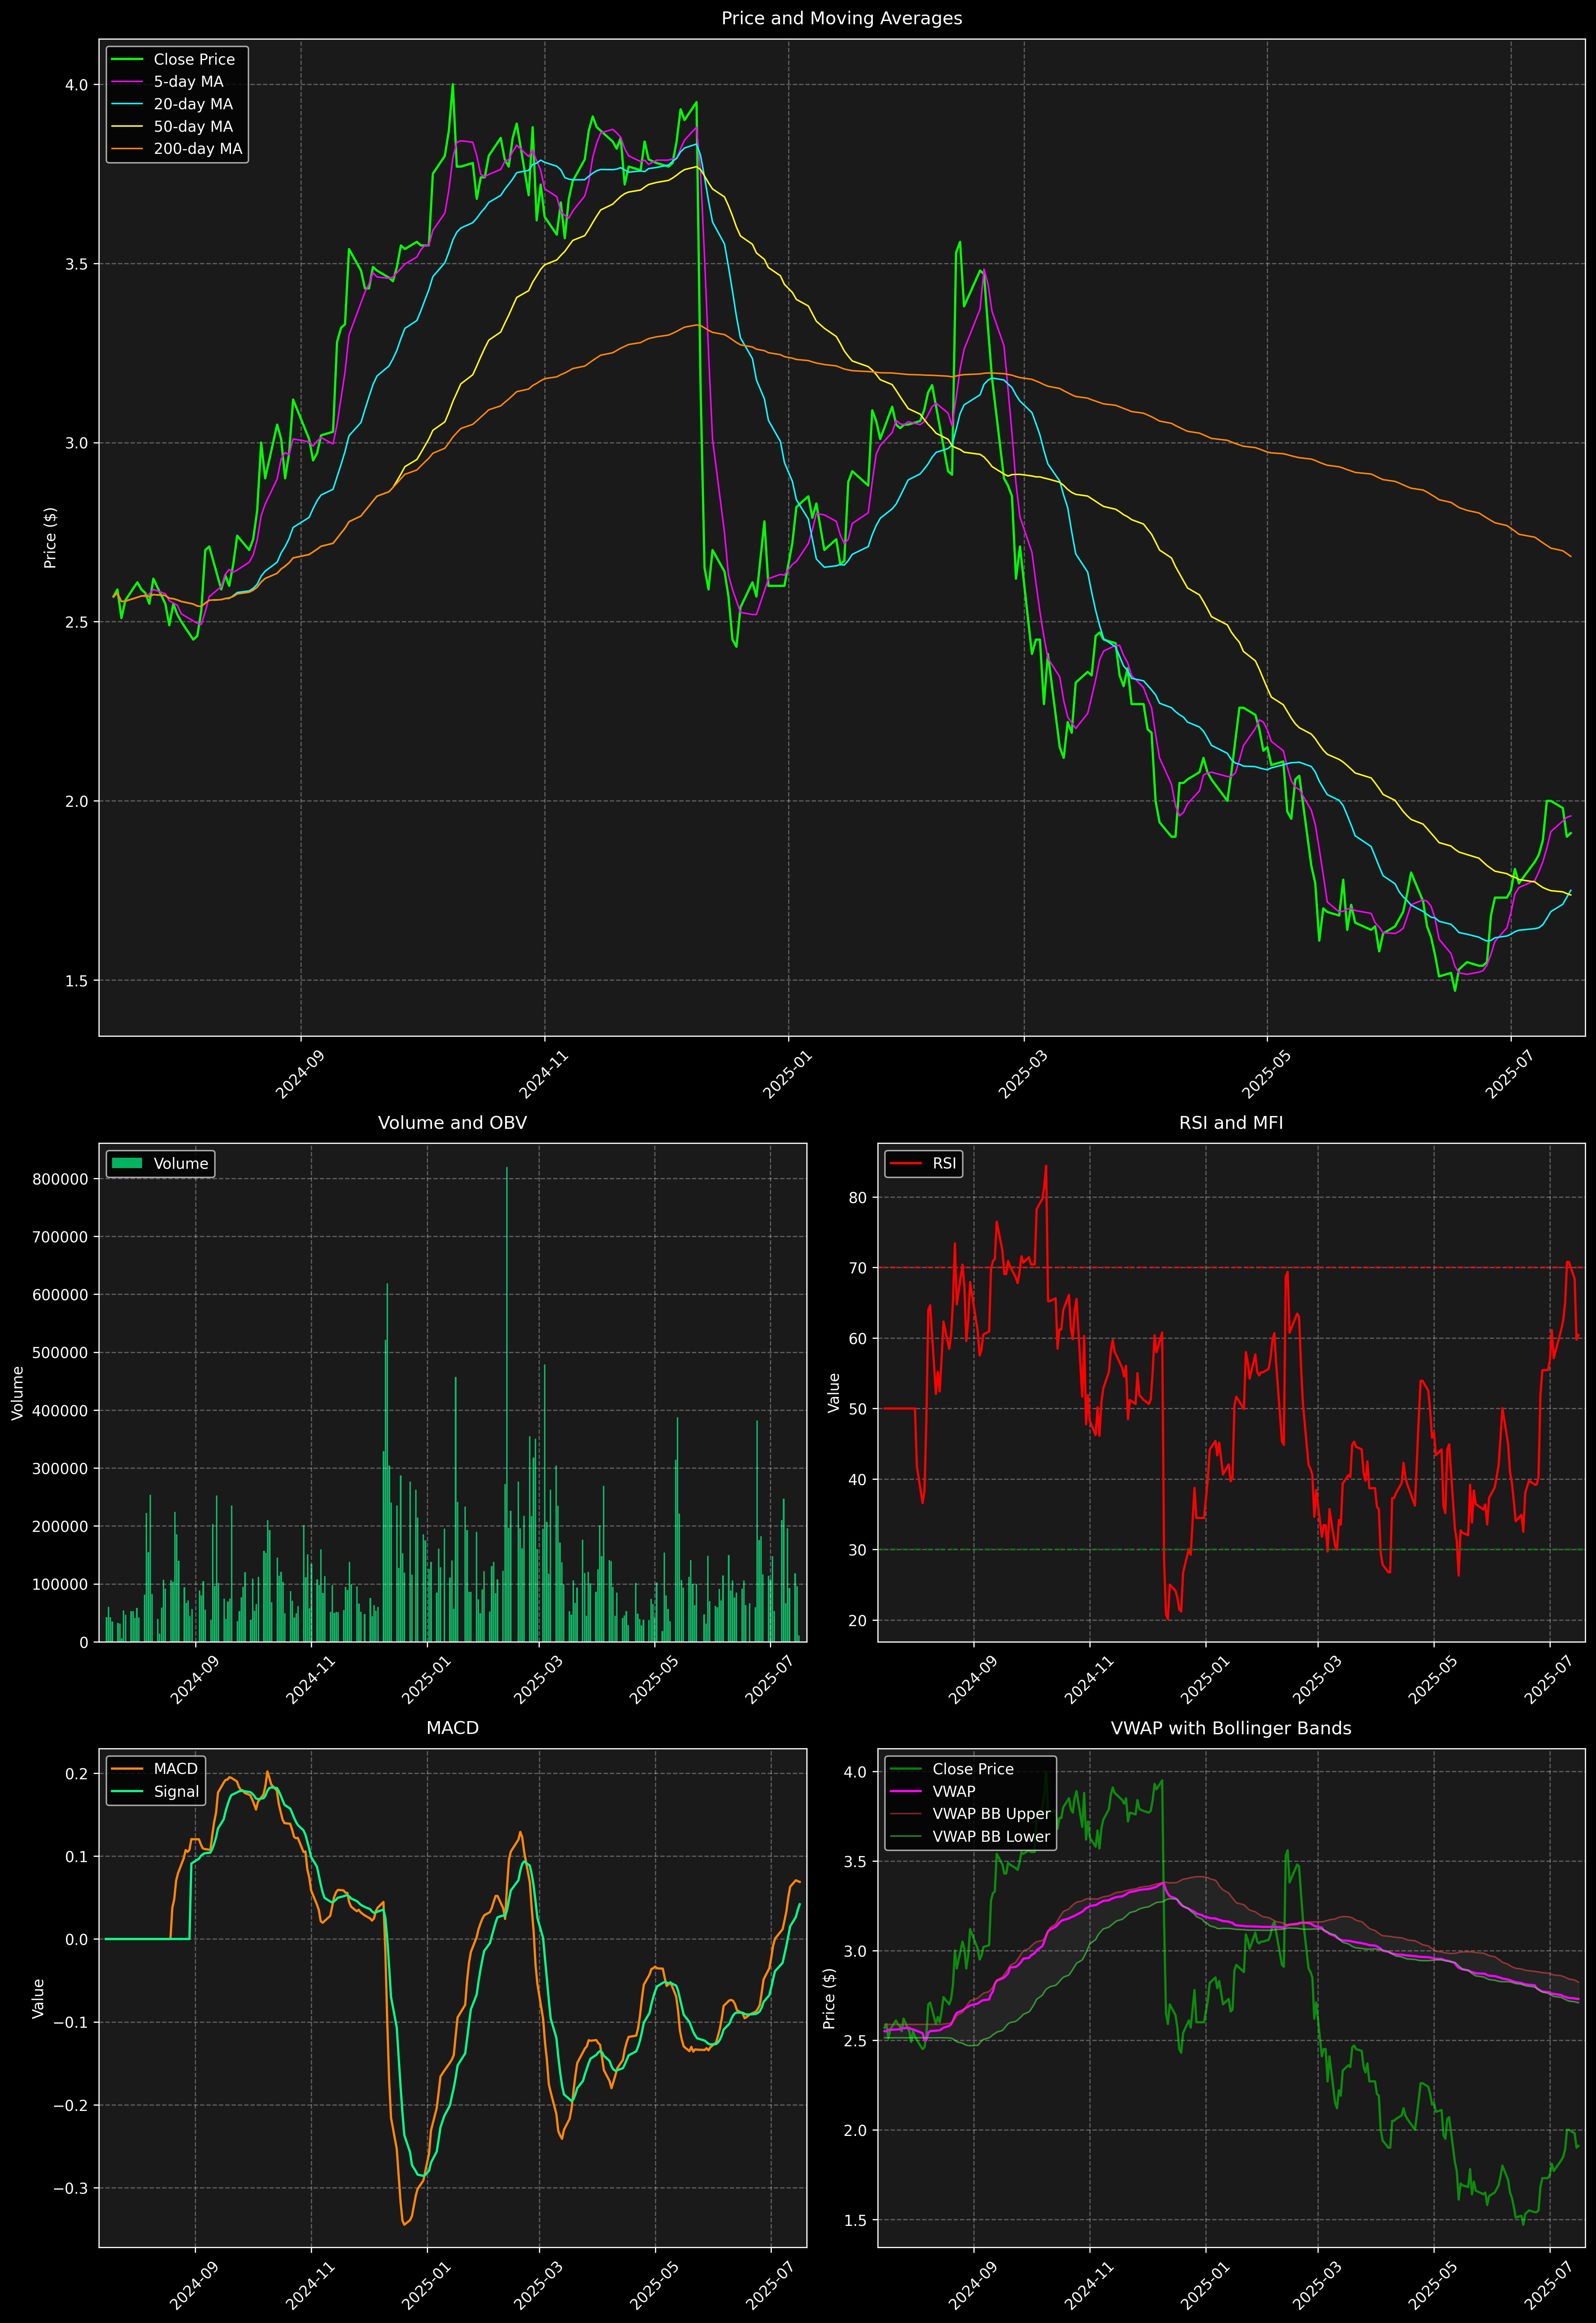Select the '50-day MA' legend entry
The image size is (1596, 2323).
tap(193, 127)
